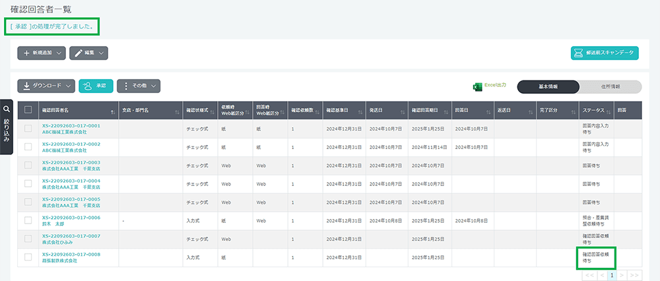Check the box for XS-22092603-017-0001 row
The width and height of the screenshot is (660, 281).
tap(28, 129)
